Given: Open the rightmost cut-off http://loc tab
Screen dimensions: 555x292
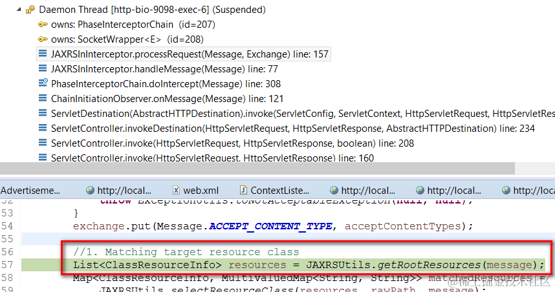Looking at the screenshot, I should pyautogui.click(x=528, y=191).
